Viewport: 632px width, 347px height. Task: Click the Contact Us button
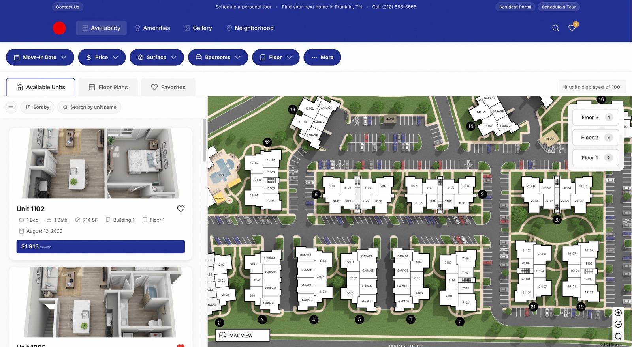tap(68, 7)
